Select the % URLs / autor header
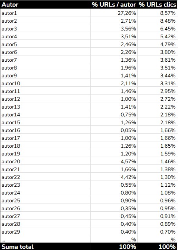 pos(114,5)
